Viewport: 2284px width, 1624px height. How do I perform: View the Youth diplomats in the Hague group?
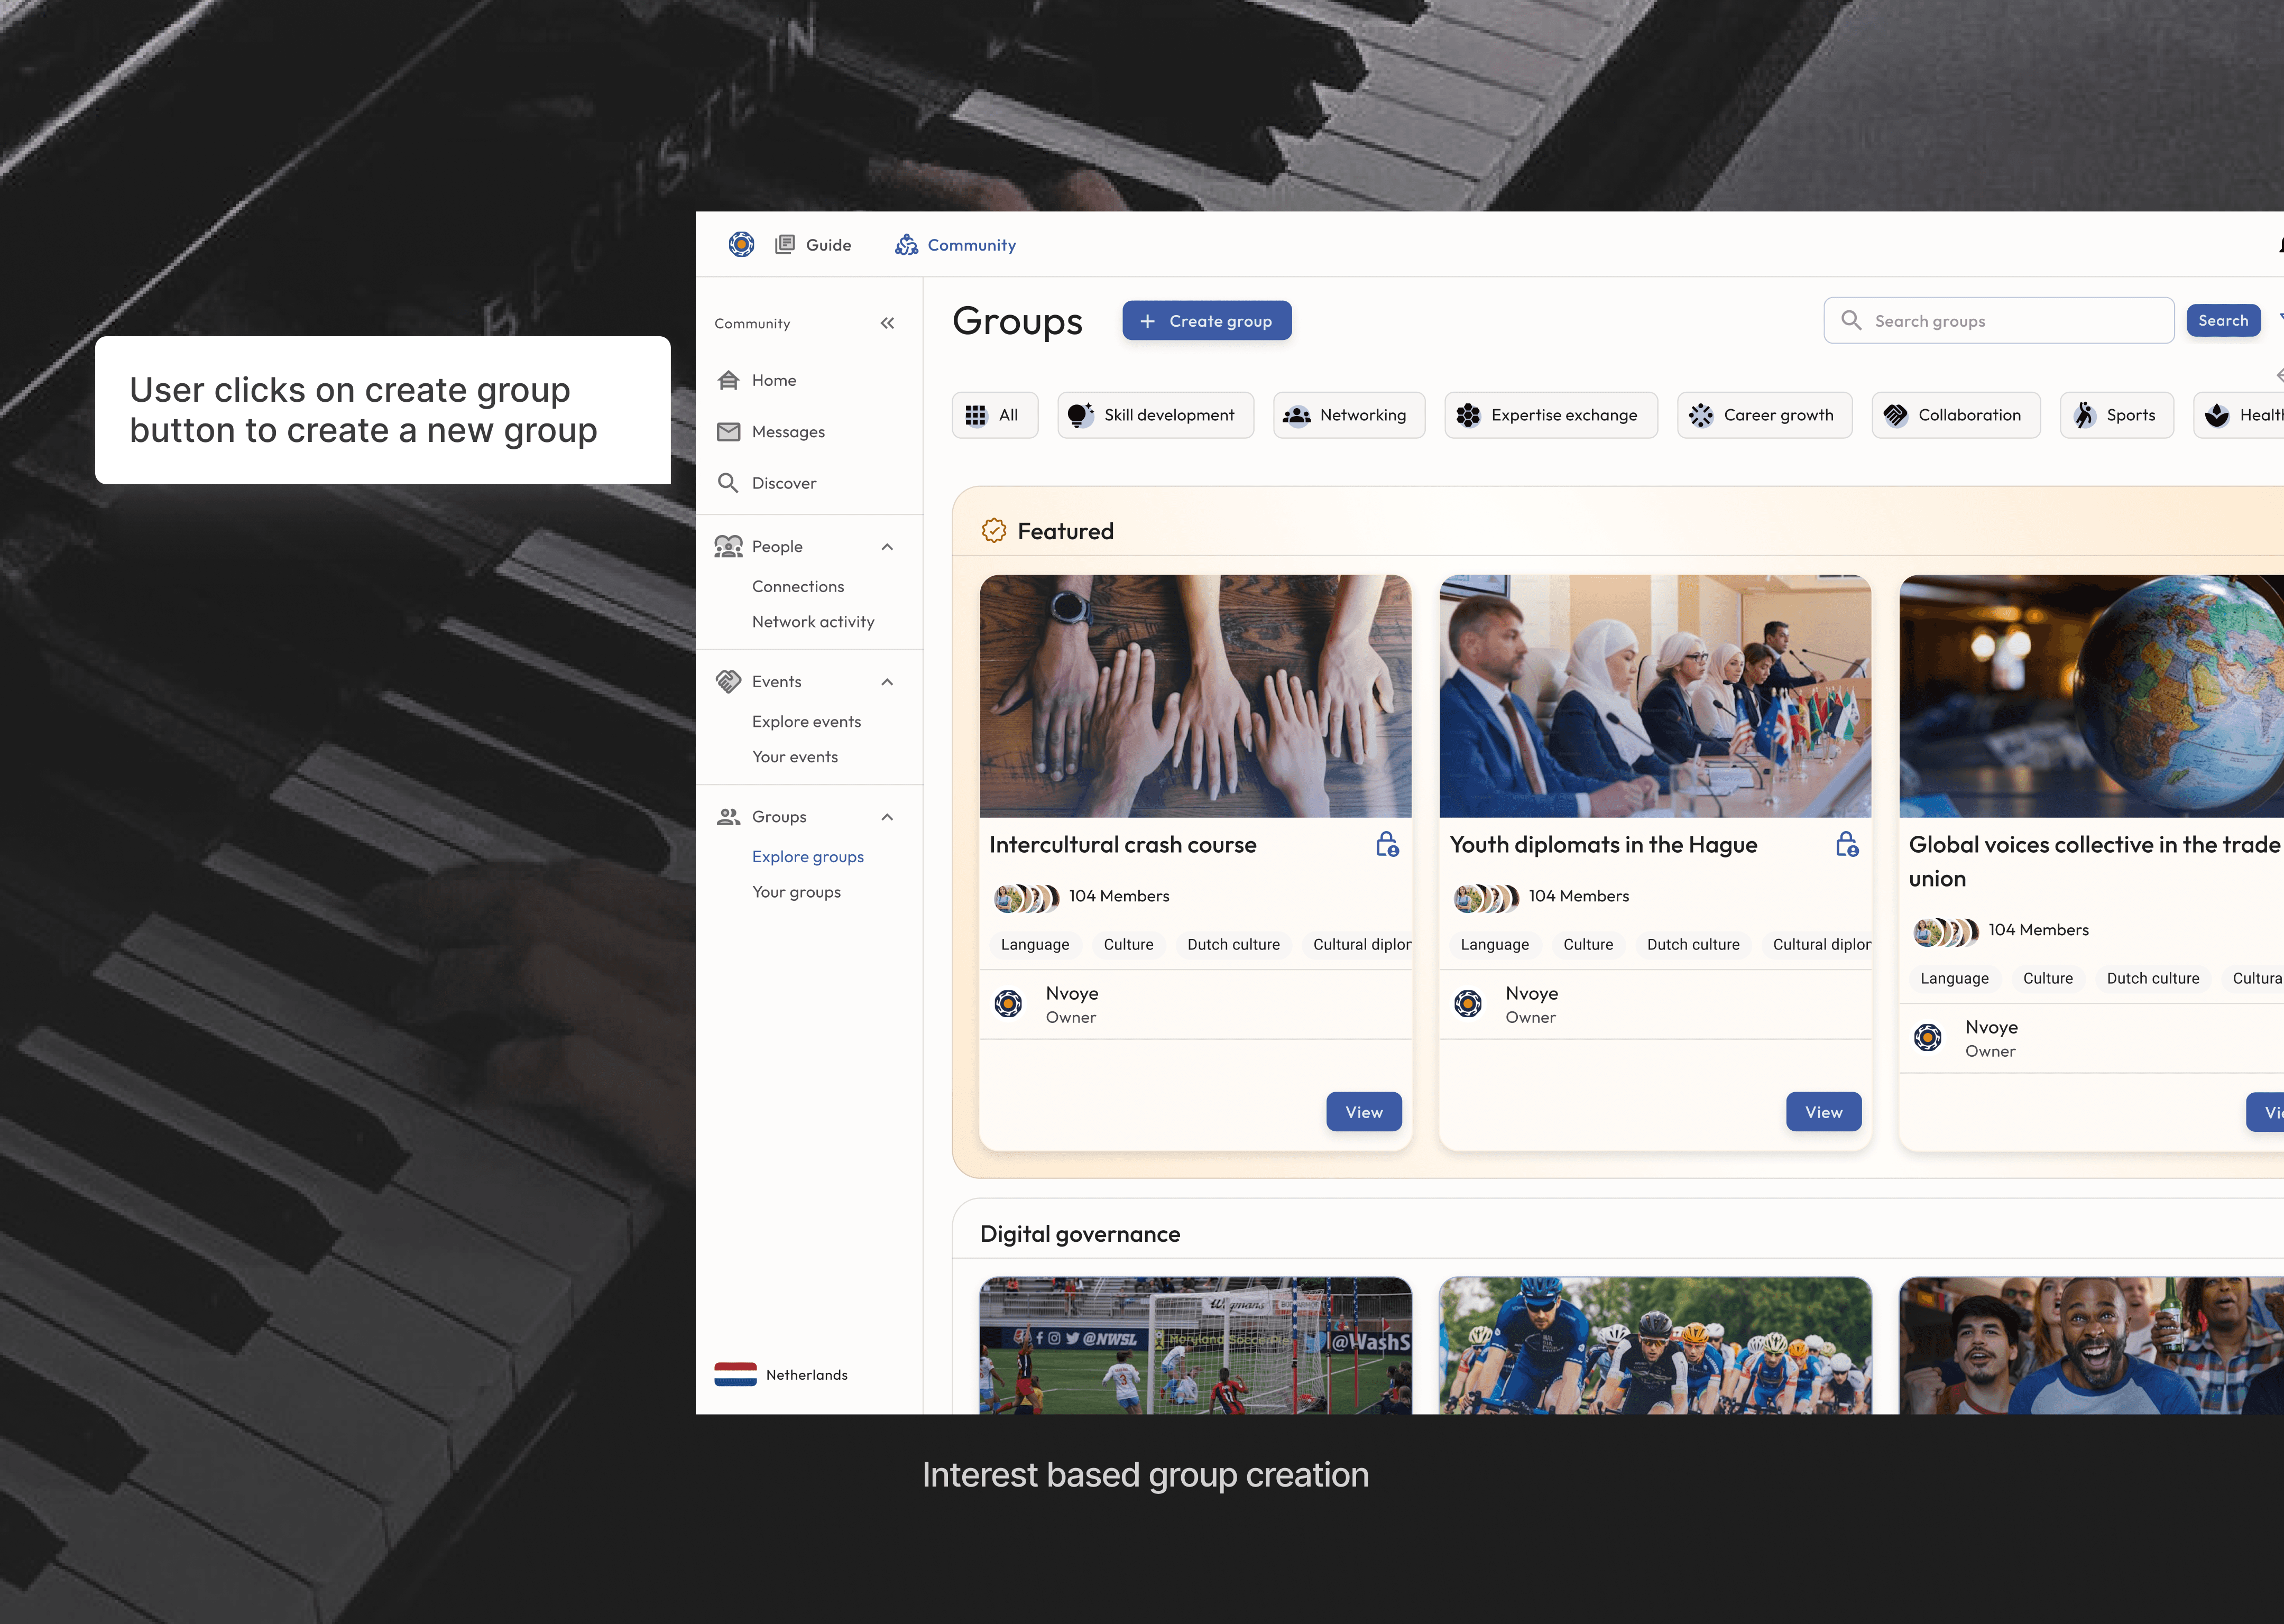pyautogui.click(x=1823, y=1112)
